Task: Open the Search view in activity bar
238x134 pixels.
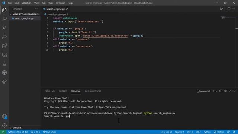Action: pyautogui.click(x=4, y=19)
